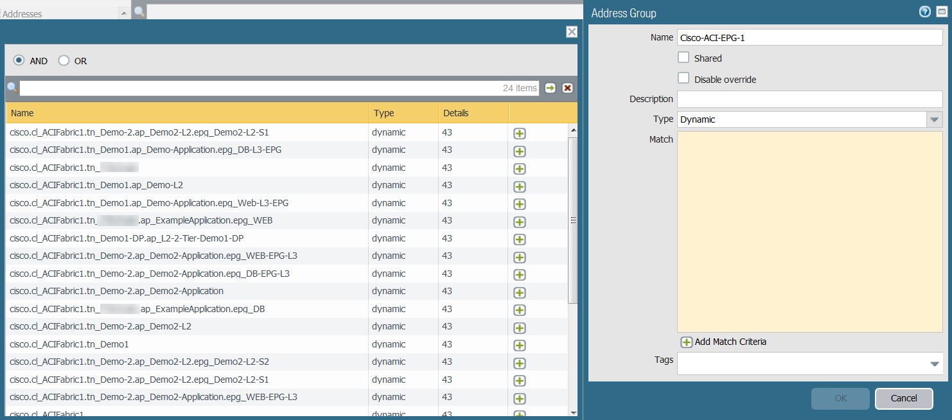This screenshot has height=420, width=952.
Task: Click plus icon for Demo1.ap_Demo-L2 row
Action: [x=520, y=187]
